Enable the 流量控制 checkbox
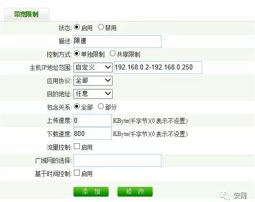 [77, 146]
